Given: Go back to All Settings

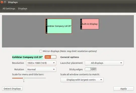Looking at the screenshot, I should coord(9,9).
